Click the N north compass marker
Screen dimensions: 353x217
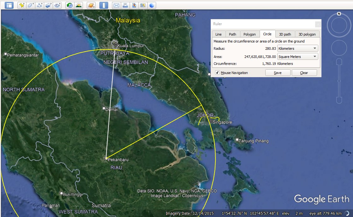point(339,14)
